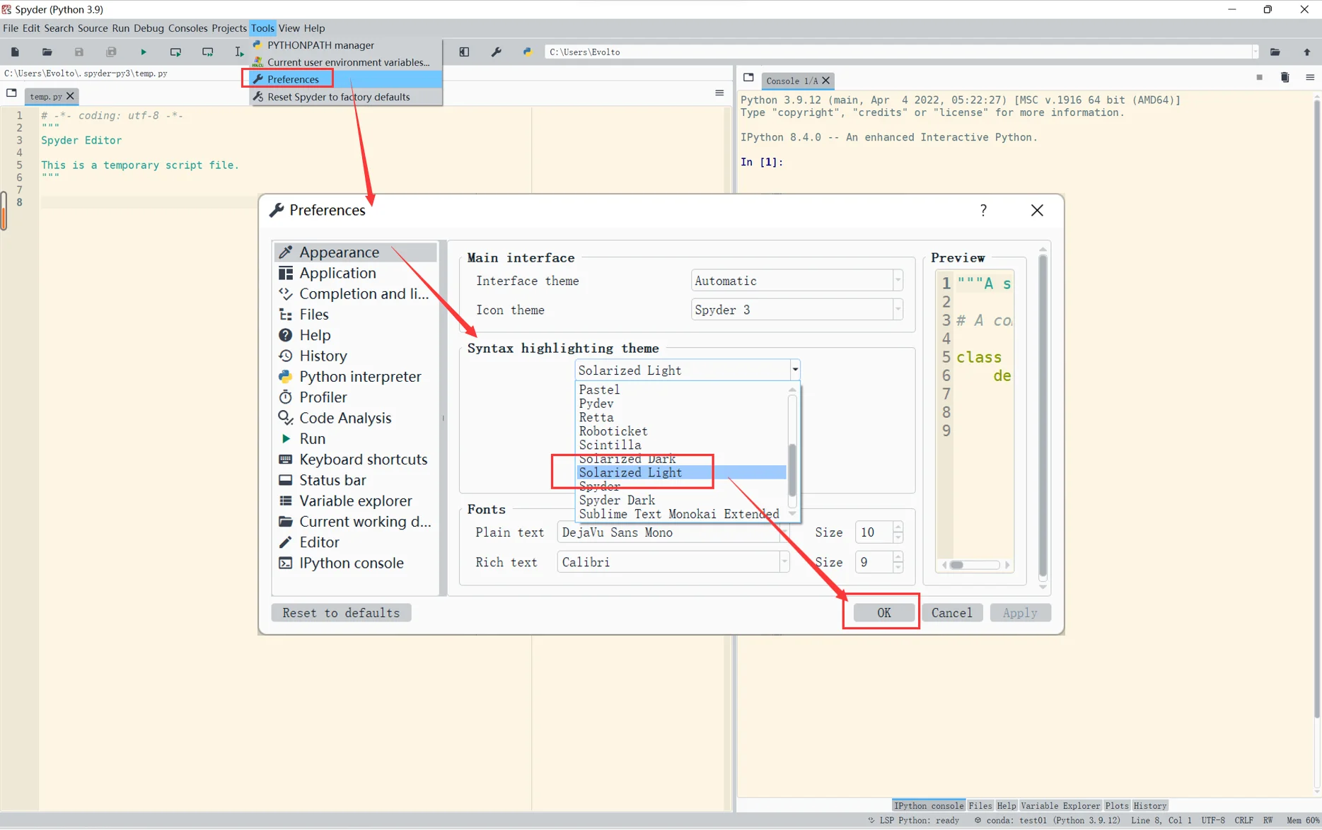1322x830 pixels.
Task: Open Keyboard shortcuts in preferences sidebar
Action: 363,460
